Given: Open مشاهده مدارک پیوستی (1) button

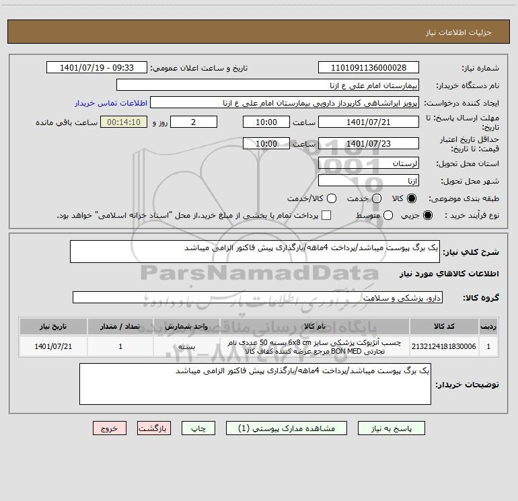Looking at the screenshot, I should [x=287, y=428].
